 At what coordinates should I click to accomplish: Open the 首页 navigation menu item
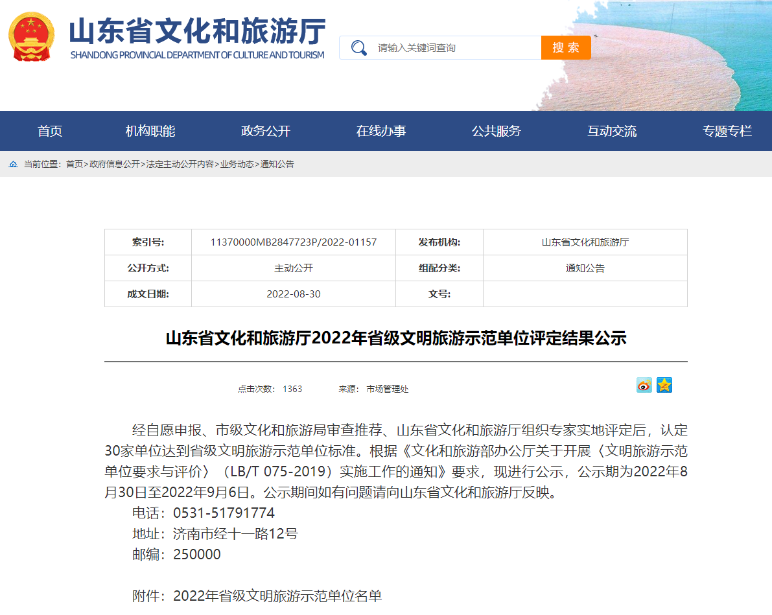(50, 131)
